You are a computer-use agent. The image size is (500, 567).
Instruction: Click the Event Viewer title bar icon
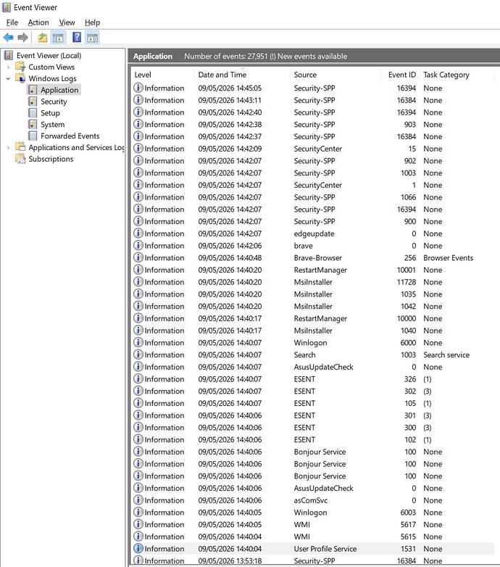click(7, 7)
